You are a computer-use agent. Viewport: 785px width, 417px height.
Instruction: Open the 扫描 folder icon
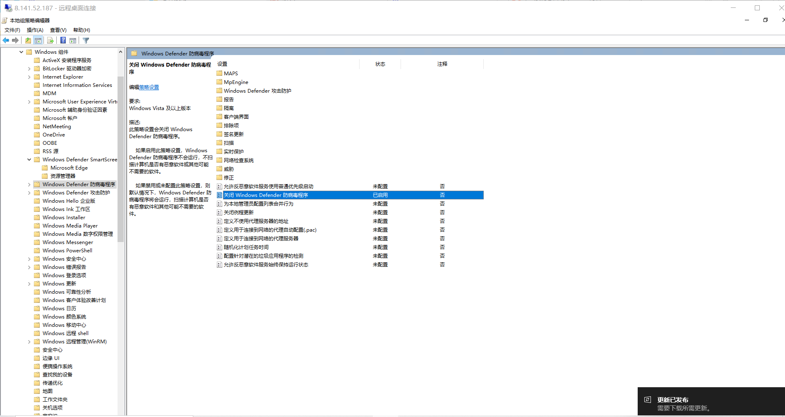coord(219,143)
